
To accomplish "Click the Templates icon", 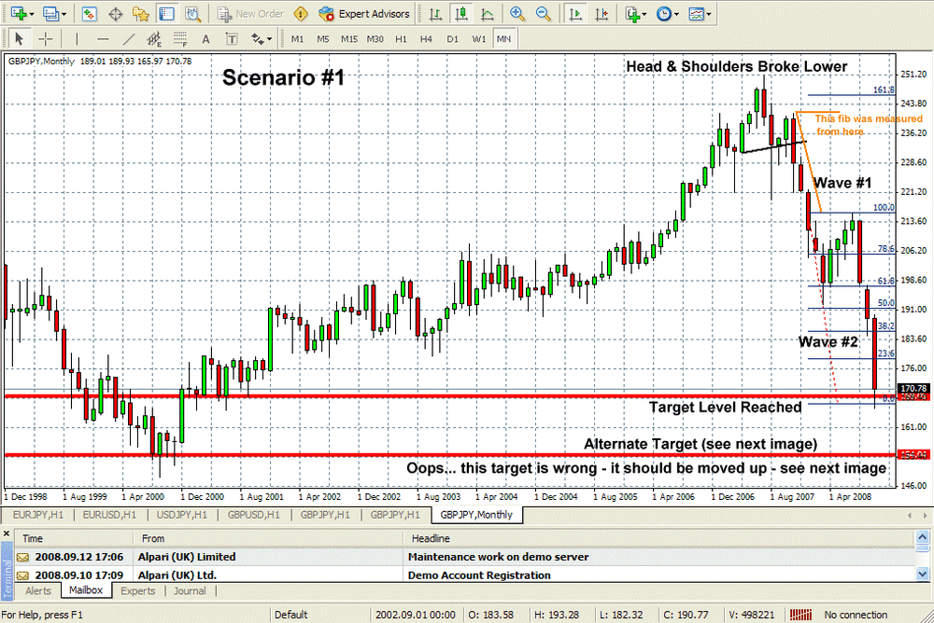I will (695, 14).
